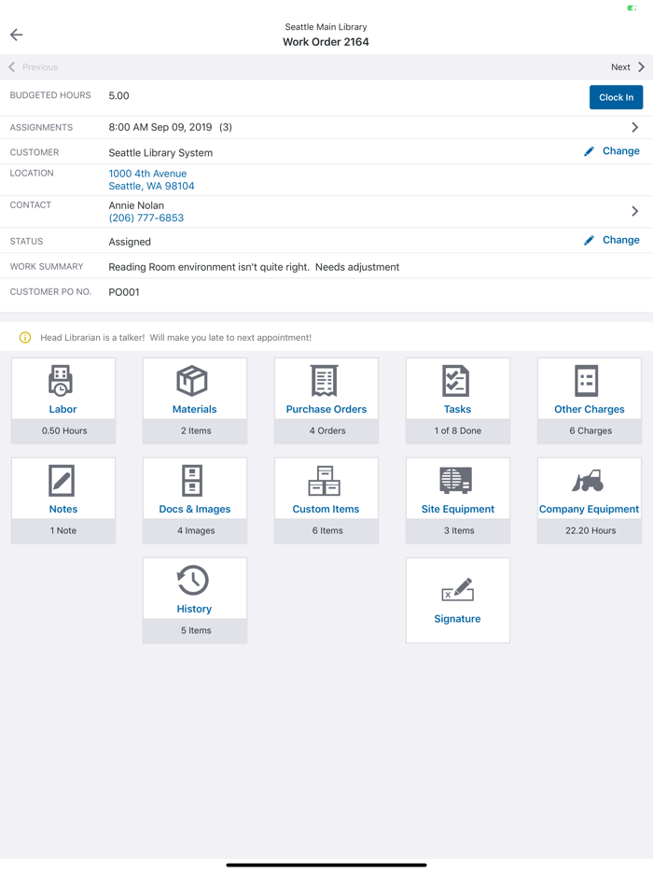Open the Signature pen icon
This screenshot has width=653, height=872.
coord(457,589)
